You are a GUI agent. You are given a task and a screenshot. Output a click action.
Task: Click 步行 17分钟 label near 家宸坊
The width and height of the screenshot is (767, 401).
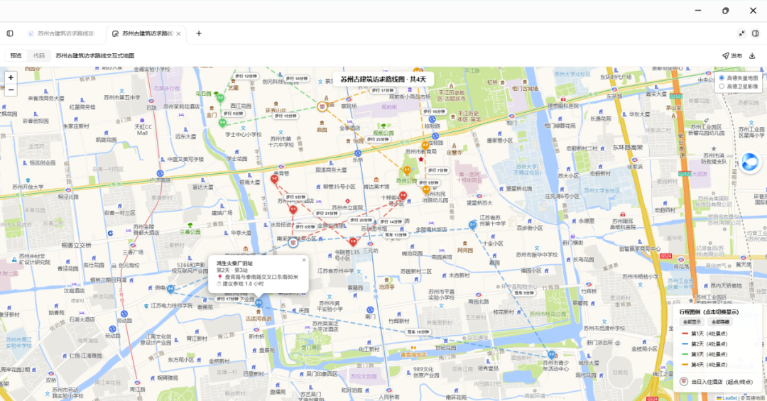[x=382, y=90]
